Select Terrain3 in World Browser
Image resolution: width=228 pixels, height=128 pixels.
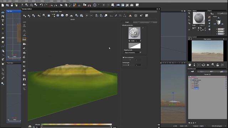(196, 87)
